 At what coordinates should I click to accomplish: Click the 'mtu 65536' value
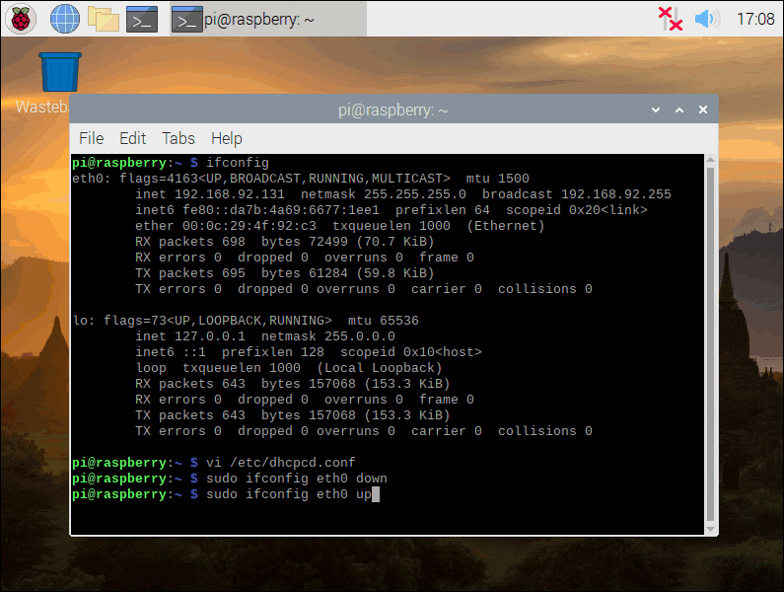383,321
